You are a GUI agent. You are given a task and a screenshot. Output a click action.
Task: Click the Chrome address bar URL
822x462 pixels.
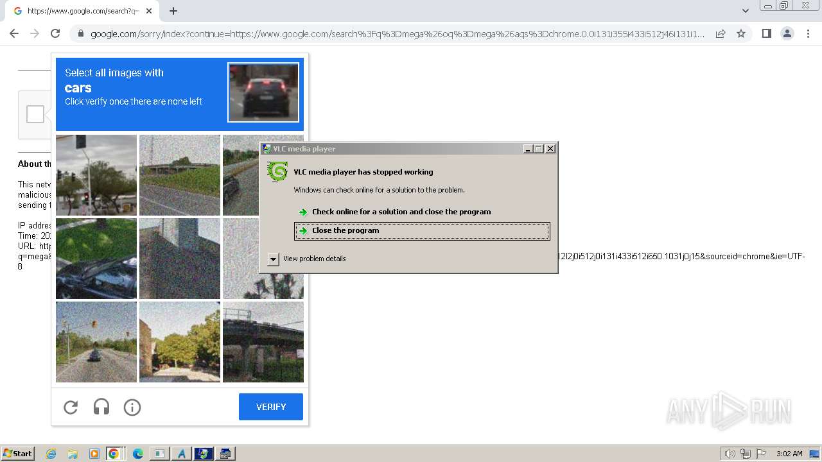point(397,33)
